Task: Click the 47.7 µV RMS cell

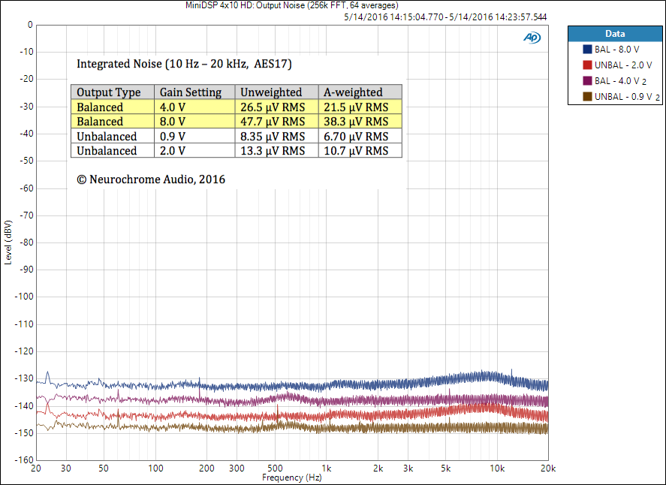Action: 276,122
